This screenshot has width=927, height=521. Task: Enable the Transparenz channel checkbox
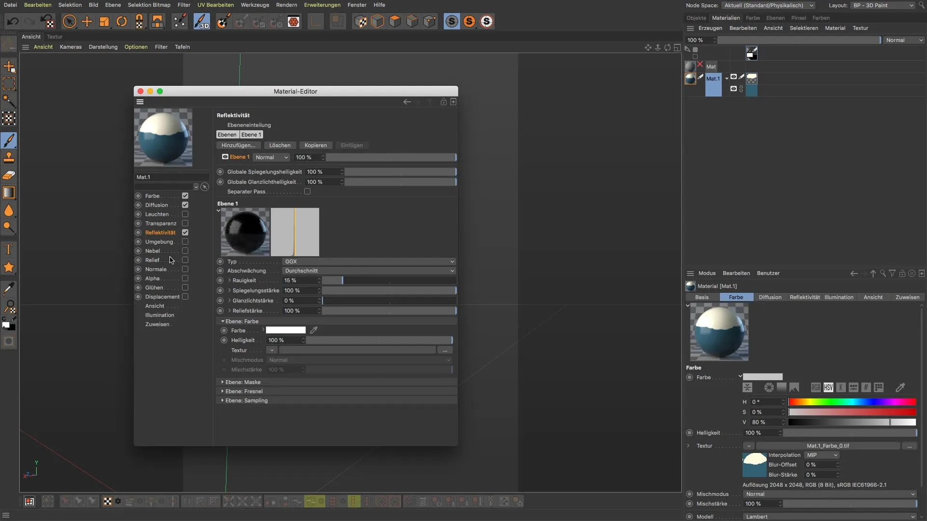pos(185,223)
